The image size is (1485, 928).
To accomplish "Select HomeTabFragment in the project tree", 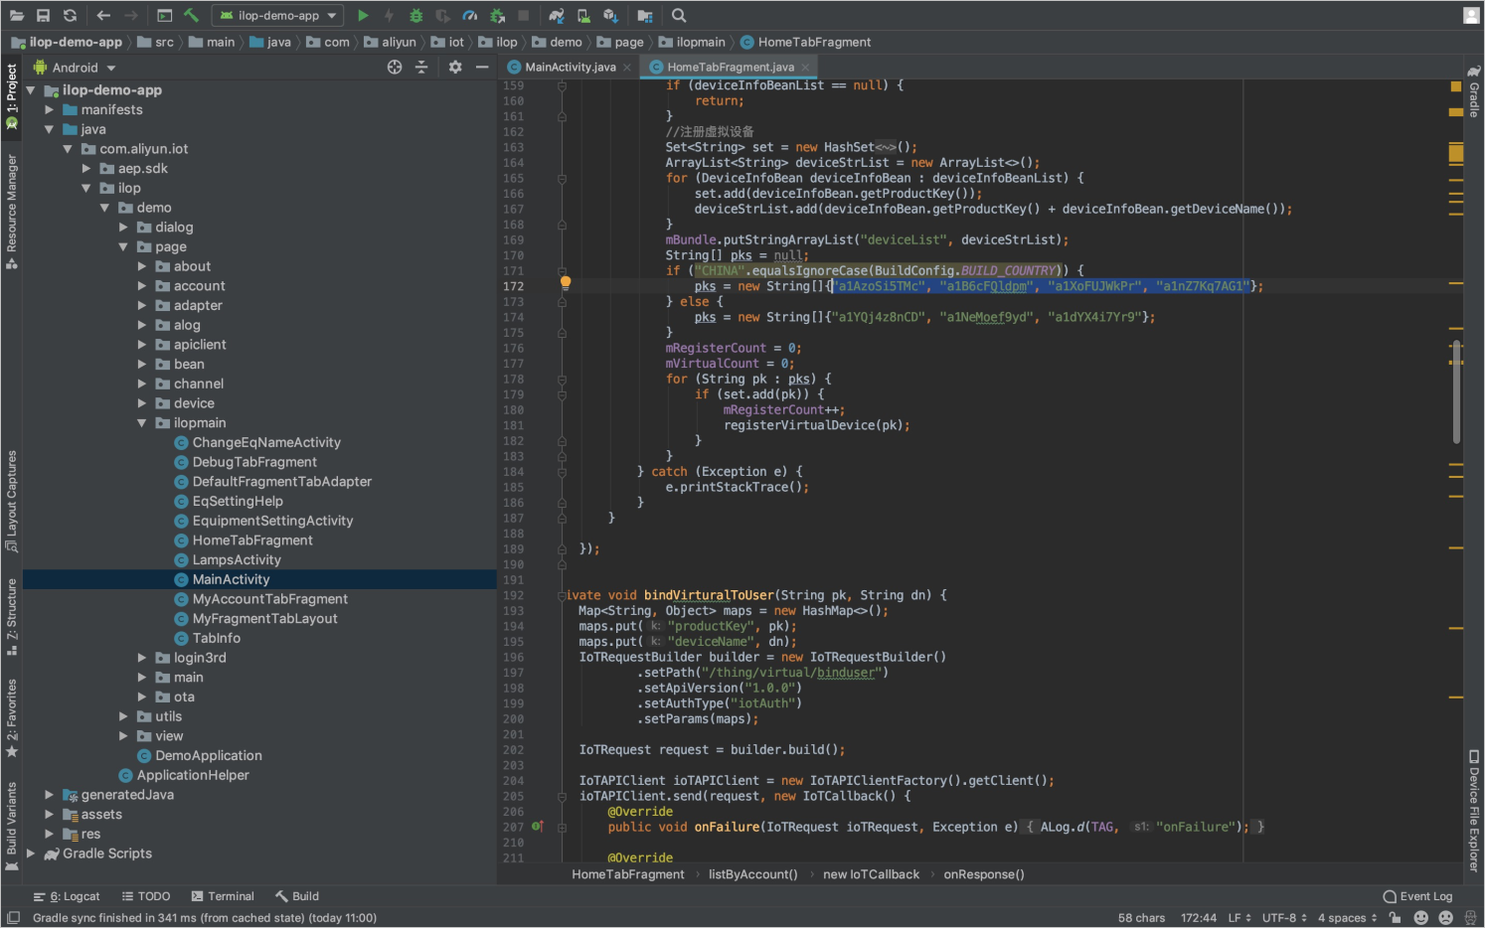I will 252,541.
